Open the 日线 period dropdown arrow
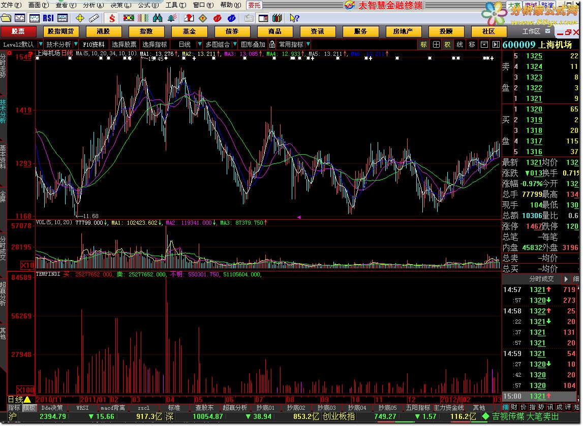583x426 pixels. point(199,45)
